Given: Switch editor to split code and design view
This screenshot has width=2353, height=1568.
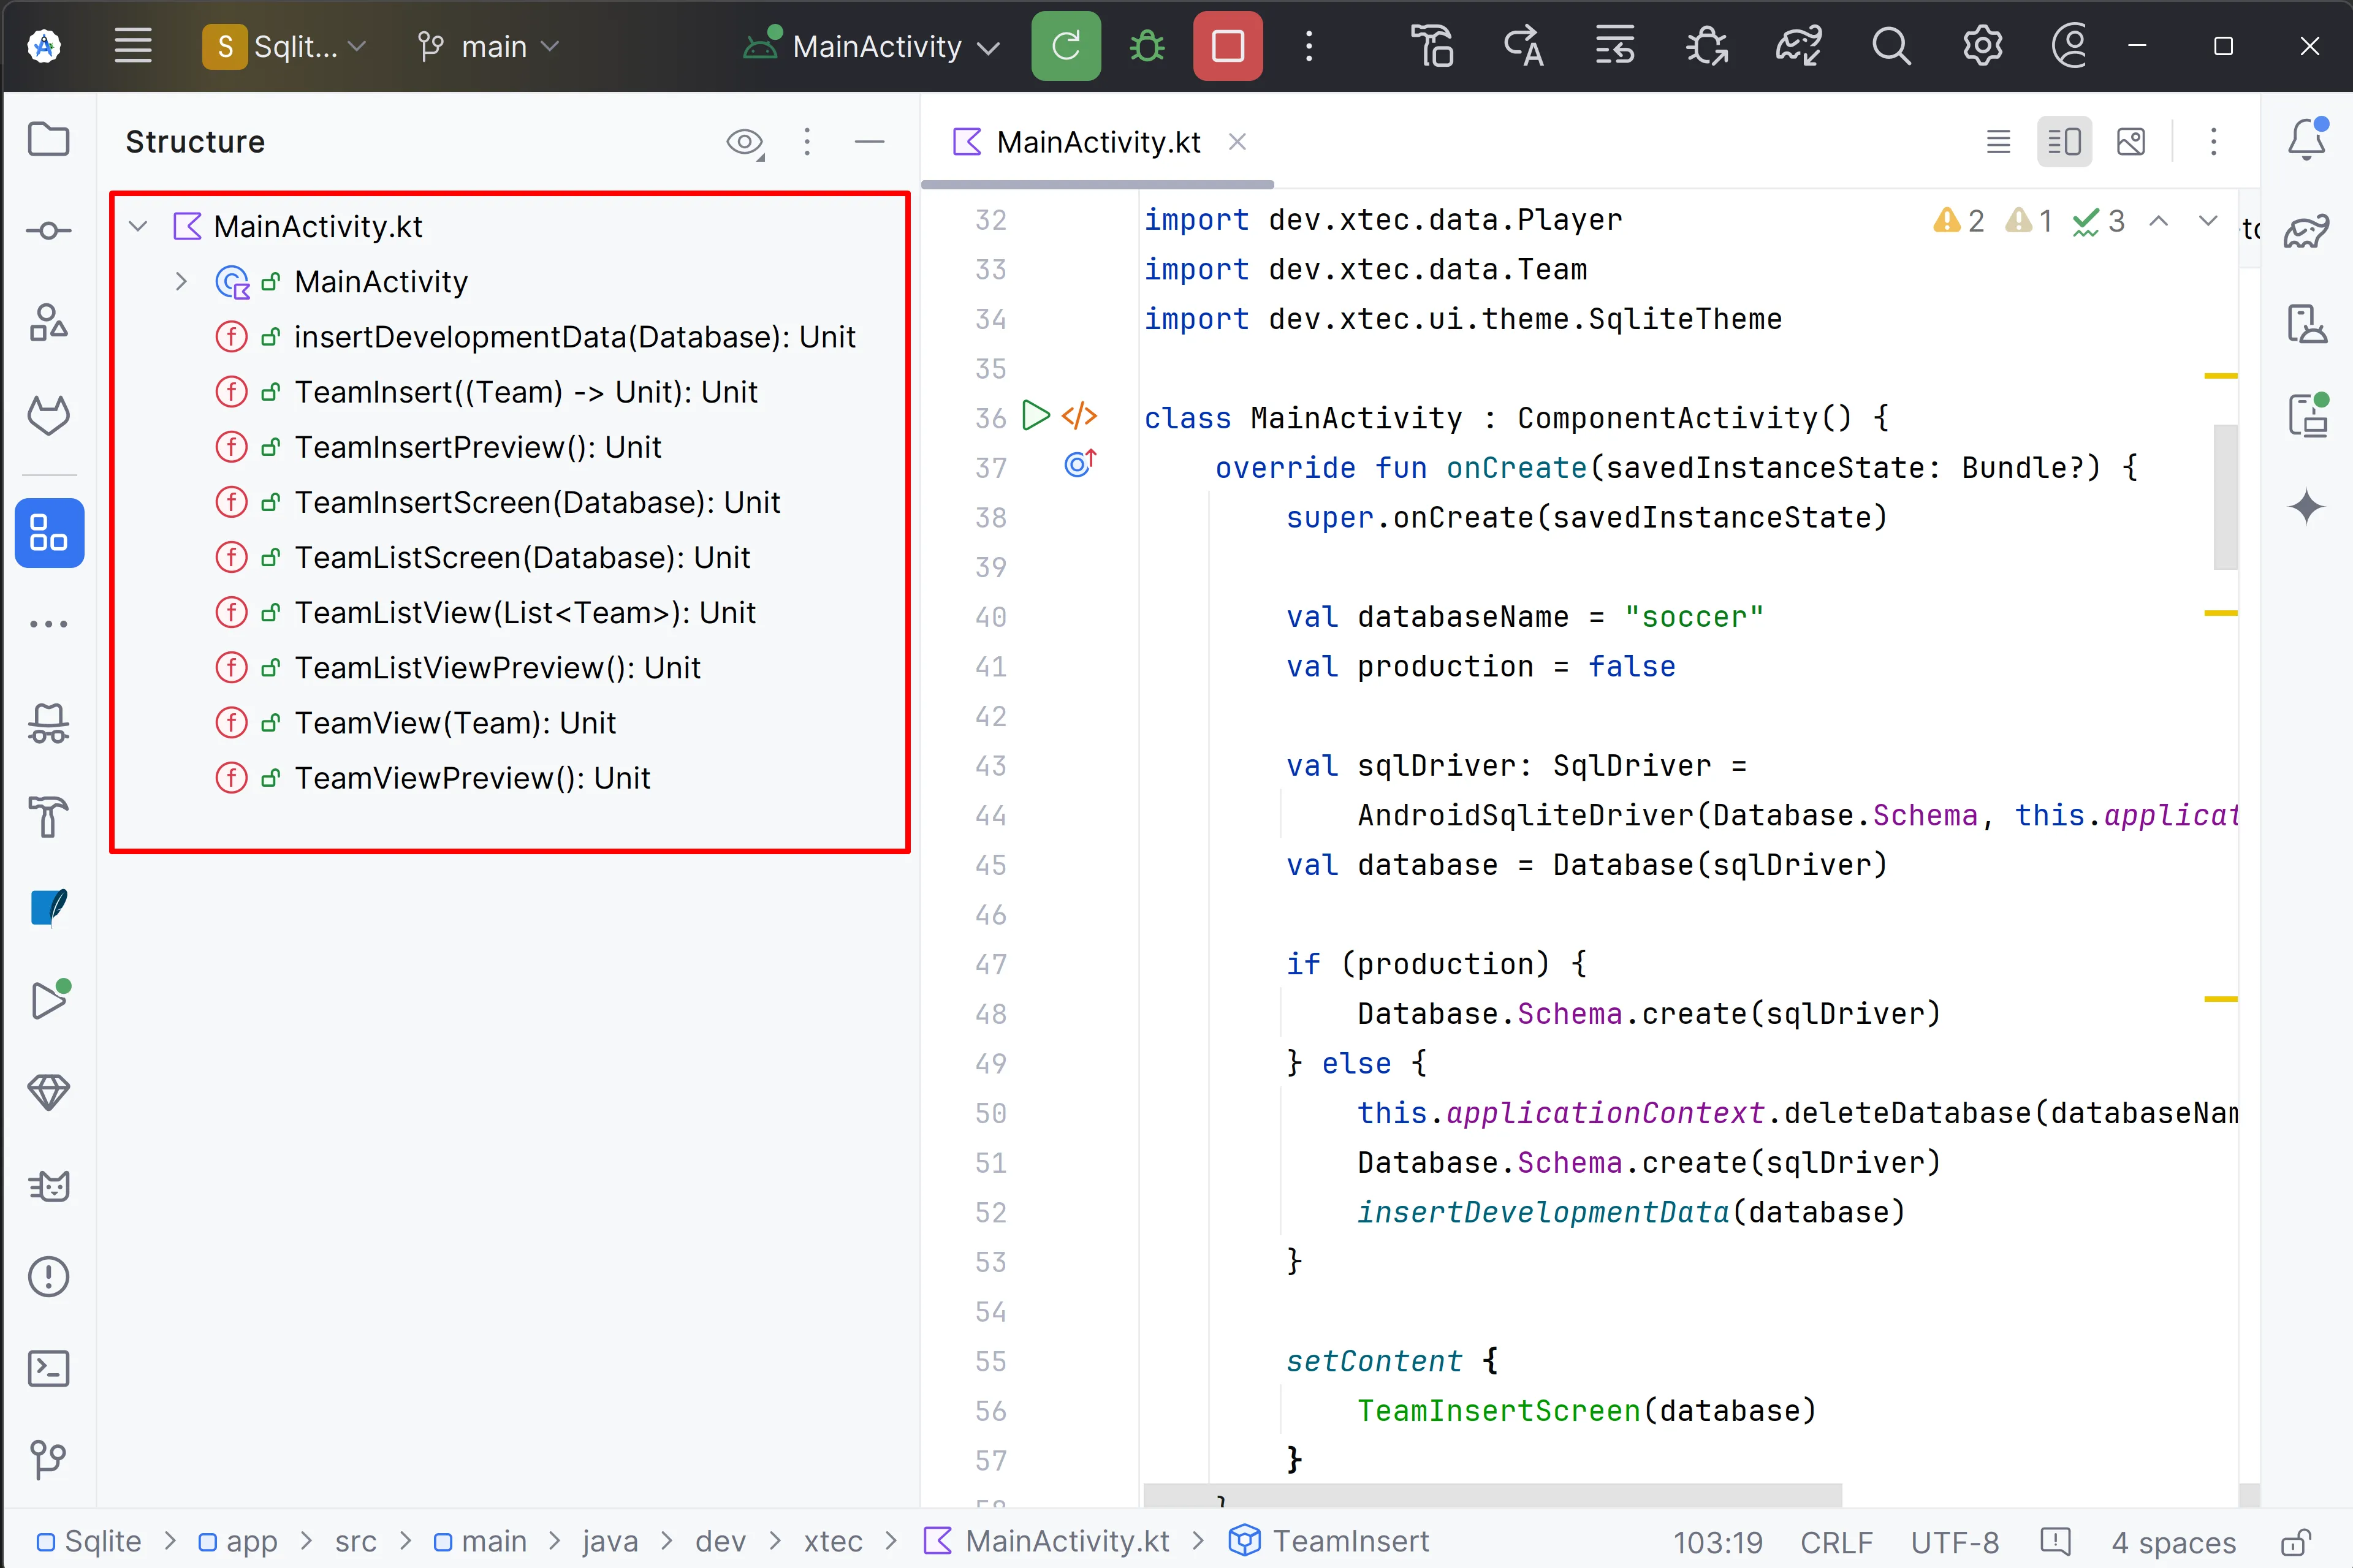Looking at the screenshot, I should (x=2064, y=142).
